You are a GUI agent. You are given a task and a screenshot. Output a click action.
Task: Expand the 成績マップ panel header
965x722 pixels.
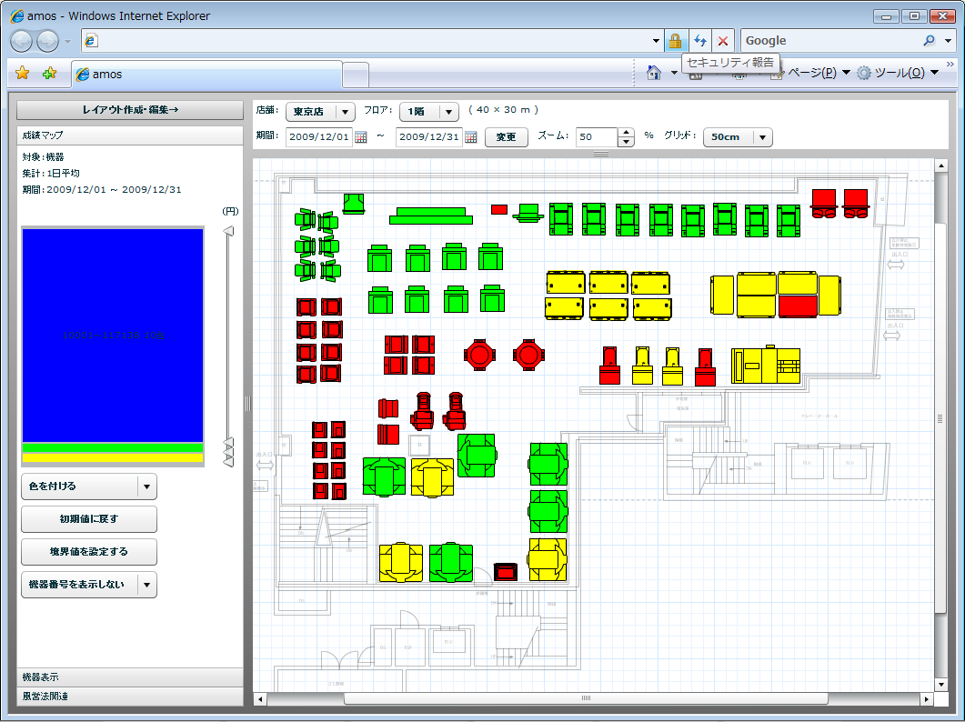tap(130, 135)
